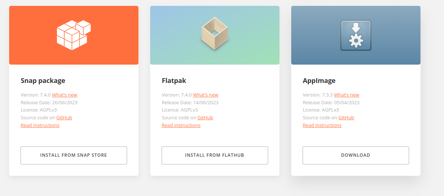
Task: Click the Snap package card title
Action: click(43, 81)
